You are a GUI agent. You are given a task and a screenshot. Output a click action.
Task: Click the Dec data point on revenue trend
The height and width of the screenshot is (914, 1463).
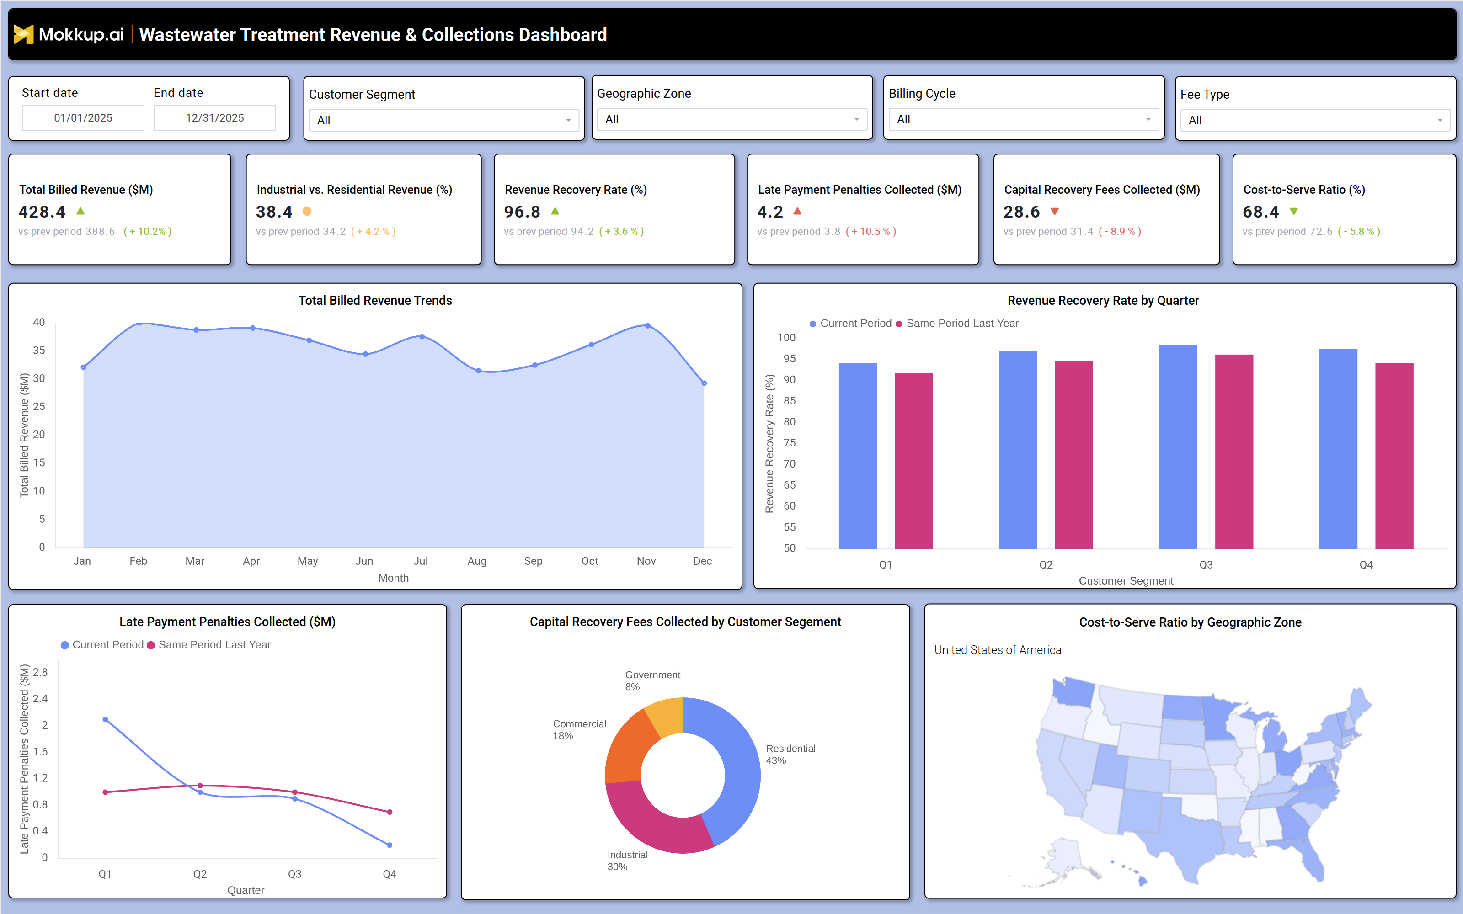(x=704, y=383)
